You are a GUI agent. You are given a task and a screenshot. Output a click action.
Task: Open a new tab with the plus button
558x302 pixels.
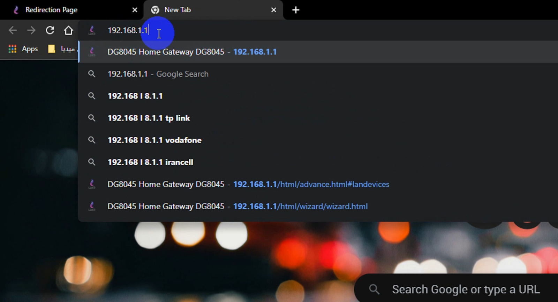coord(296,10)
